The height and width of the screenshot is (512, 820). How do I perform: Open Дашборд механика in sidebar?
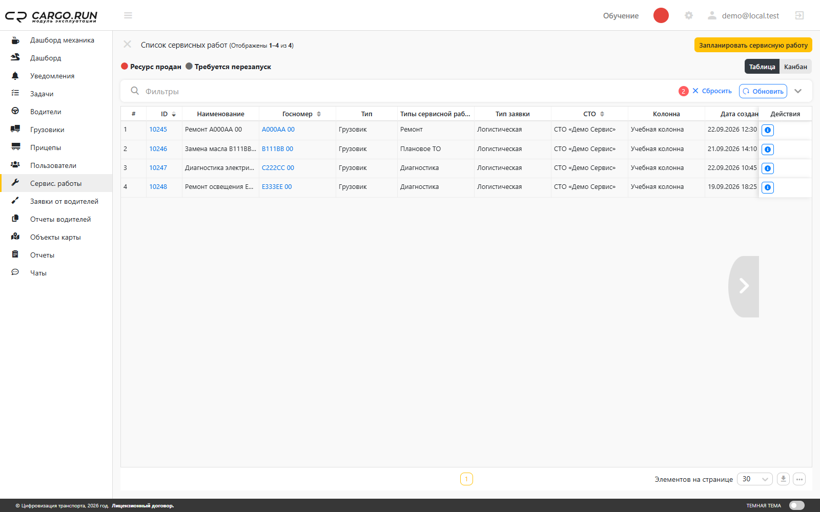(56, 40)
